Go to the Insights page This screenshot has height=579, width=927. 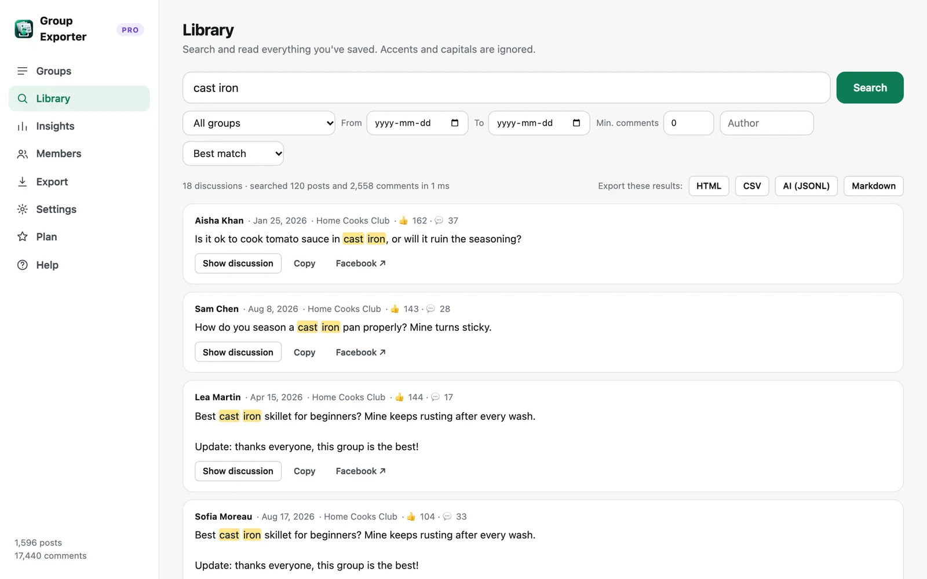coord(79,126)
